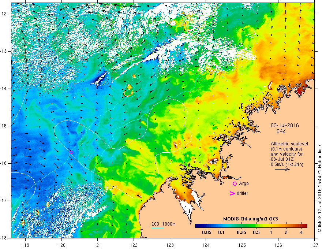Image resolution: width=322 pixels, height=249 pixels.
Task: Click the '04Z' time label below the date
Action: [x=281, y=131]
